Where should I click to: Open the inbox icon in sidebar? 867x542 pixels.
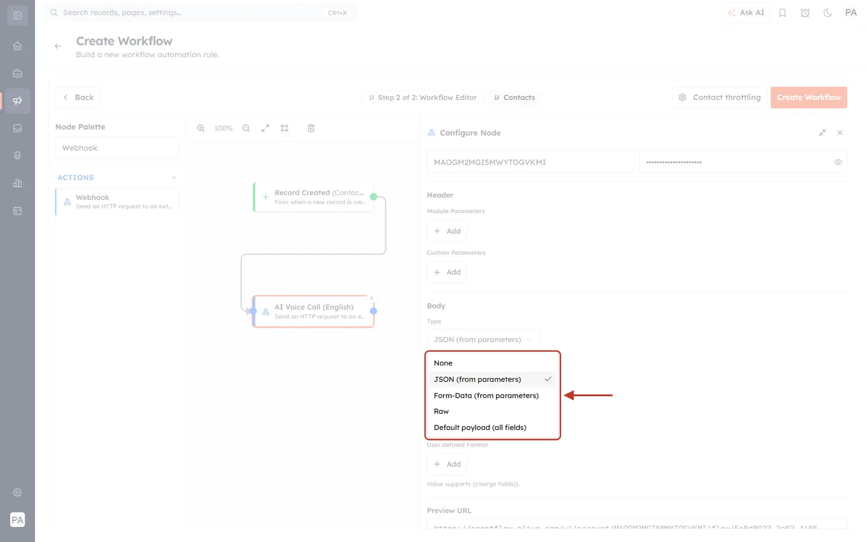[x=17, y=128]
